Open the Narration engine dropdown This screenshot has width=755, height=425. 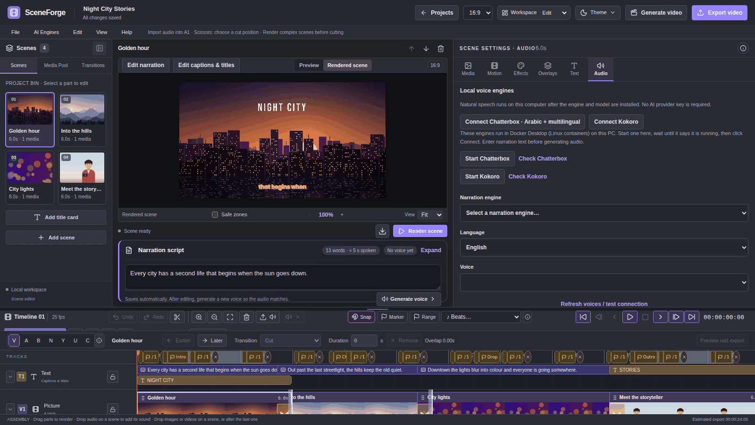click(x=604, y=213)
